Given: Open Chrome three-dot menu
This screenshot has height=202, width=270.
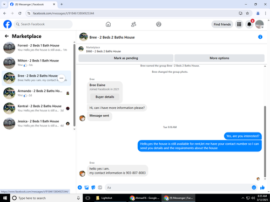Looking at the screenshot, I should tap(266, 13).
